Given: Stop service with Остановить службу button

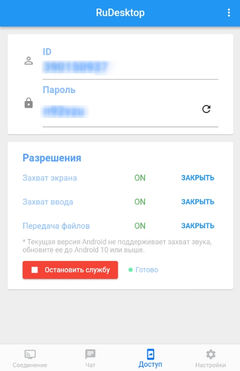Looking at the screenshot, I should tap(70, 270).
